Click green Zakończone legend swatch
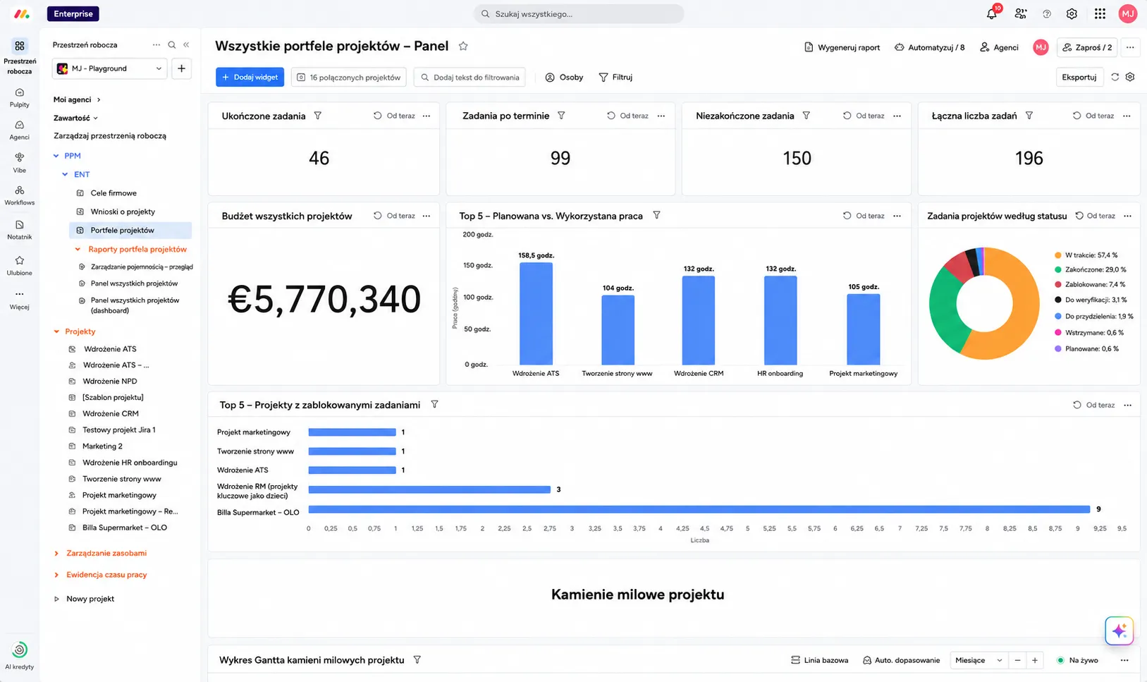The width and height of the screenshot is (1147, 682). (x=1058, y=269)
